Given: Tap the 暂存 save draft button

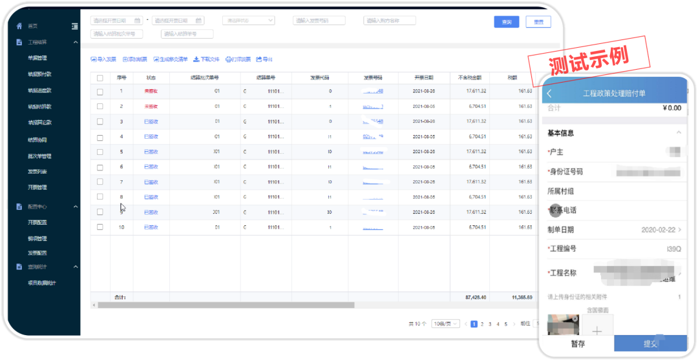Looking at the screenshot, I should [577, 344].
